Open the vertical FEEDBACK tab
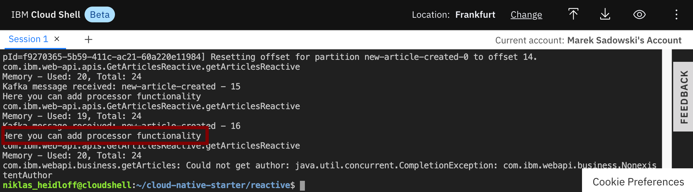 point(683,97)
